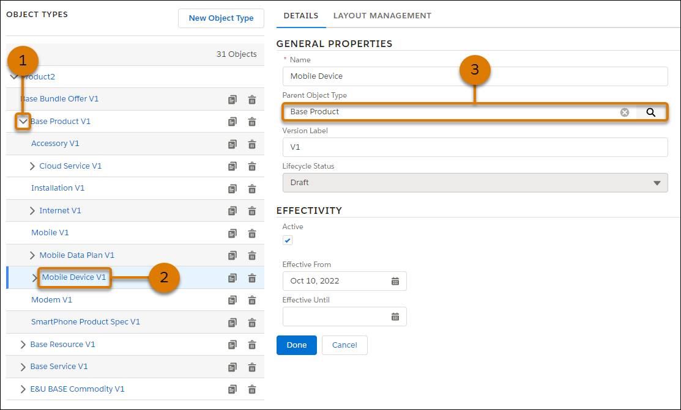Clone the E&U BASE Commodity V1 object type
This screenshot has width=681, height=410.
pyautogui.click(x=233, y=390)
